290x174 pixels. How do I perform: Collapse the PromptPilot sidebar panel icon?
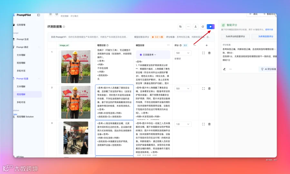pos(38,15)
